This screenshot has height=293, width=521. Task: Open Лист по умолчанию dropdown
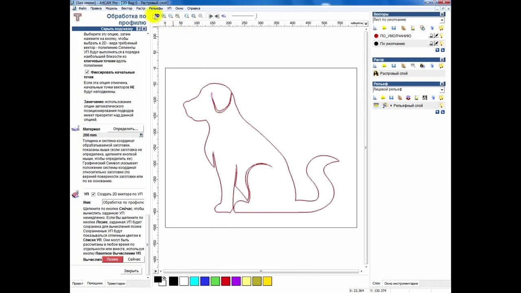442,20
